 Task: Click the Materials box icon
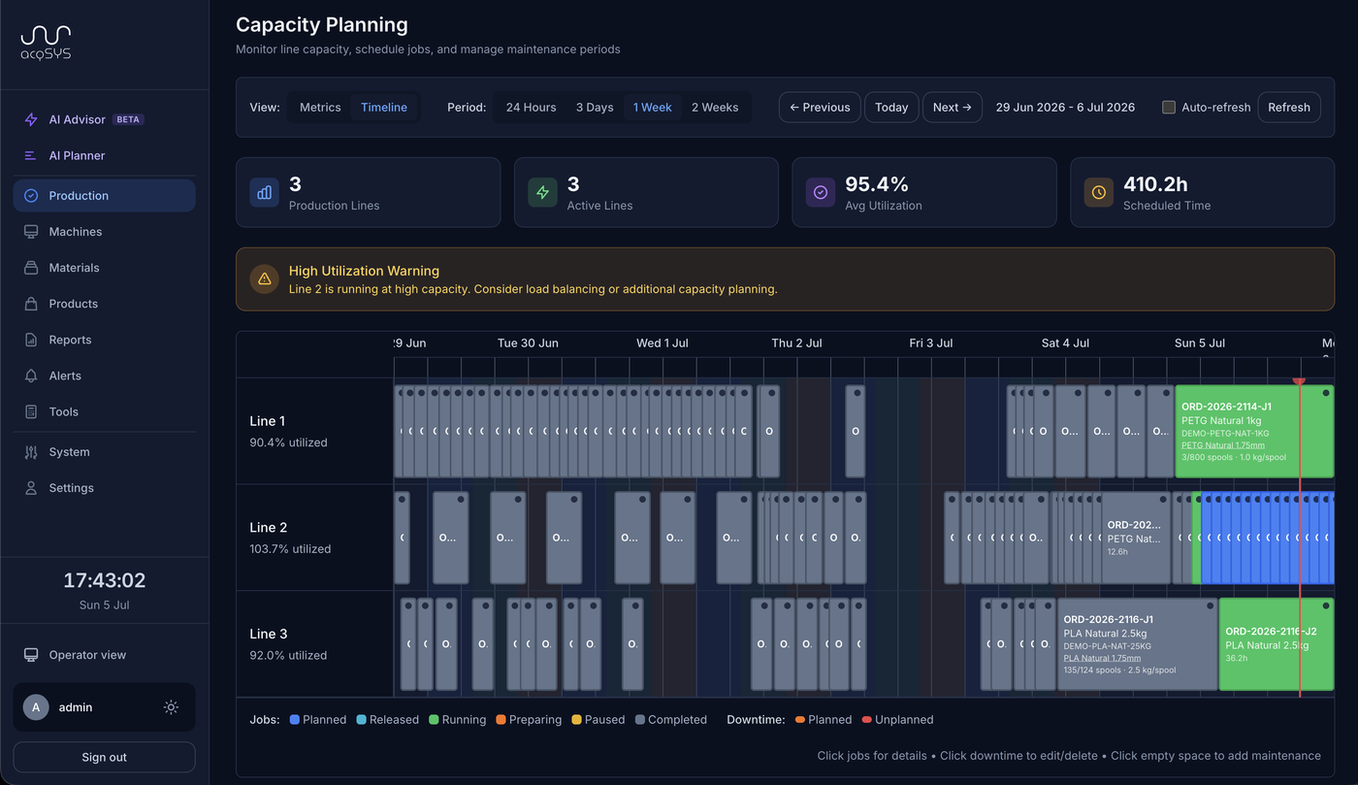(x=31, y=268)
